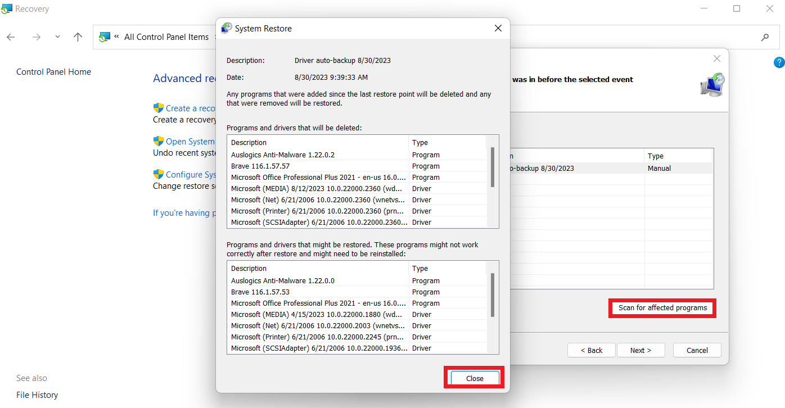
Task: Click the Next > button in wizard
Action: tap(640, 350)
